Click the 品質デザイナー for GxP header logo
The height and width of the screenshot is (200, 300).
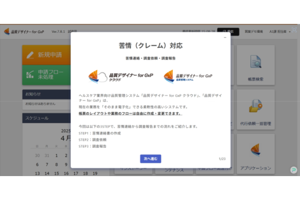tap(24, 32)
